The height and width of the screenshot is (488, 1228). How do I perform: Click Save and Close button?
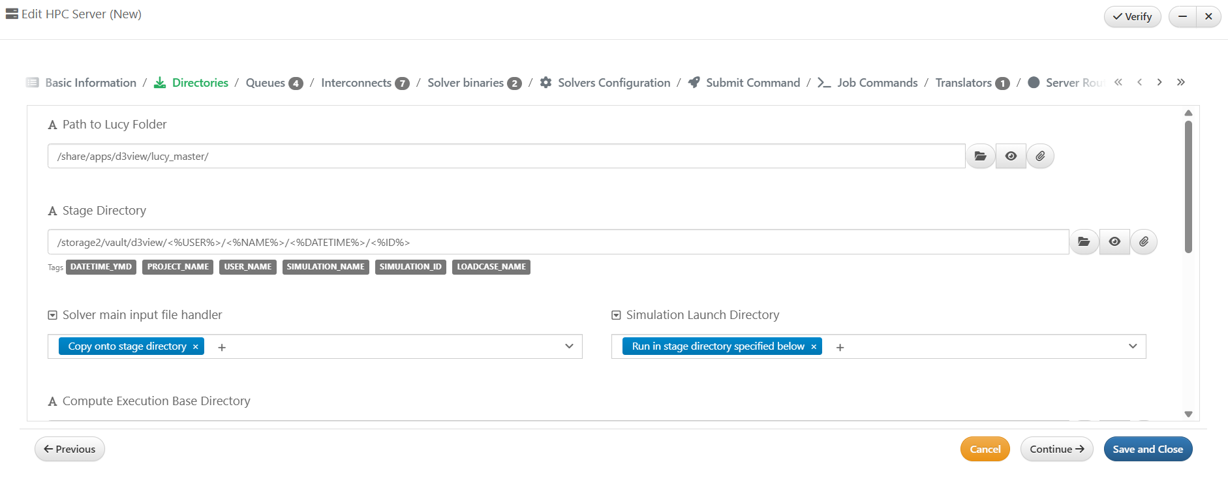click(1147, 449)
